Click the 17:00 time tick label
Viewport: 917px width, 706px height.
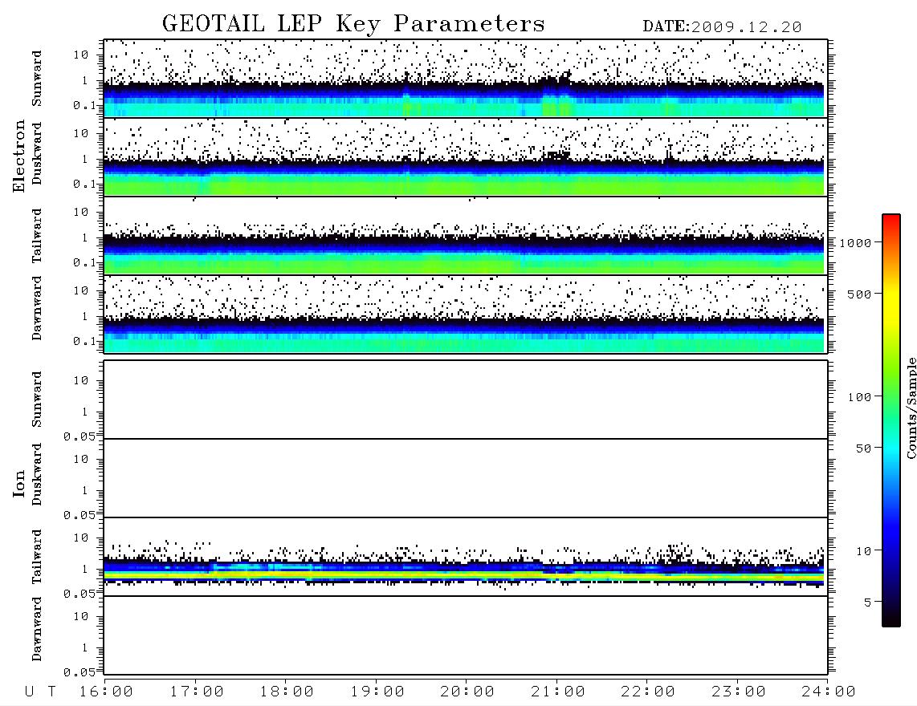(x=197, y=692)
